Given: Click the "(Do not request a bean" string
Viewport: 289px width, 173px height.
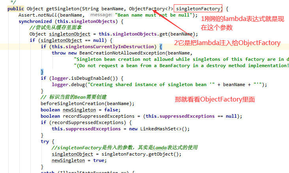Looking at the screenshot, I should [181, 66].
